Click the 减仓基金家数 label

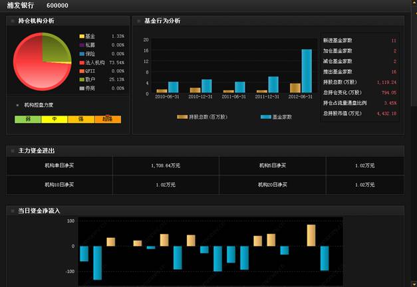coord(338,61)
